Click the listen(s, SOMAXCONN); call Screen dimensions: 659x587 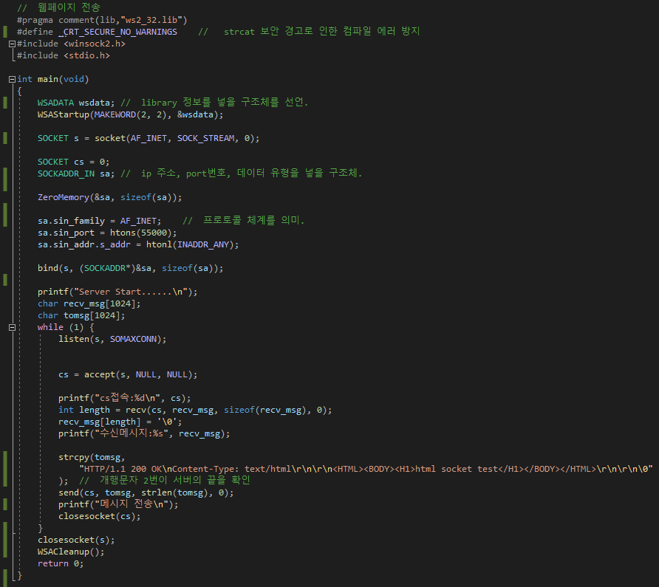point(112,339)
